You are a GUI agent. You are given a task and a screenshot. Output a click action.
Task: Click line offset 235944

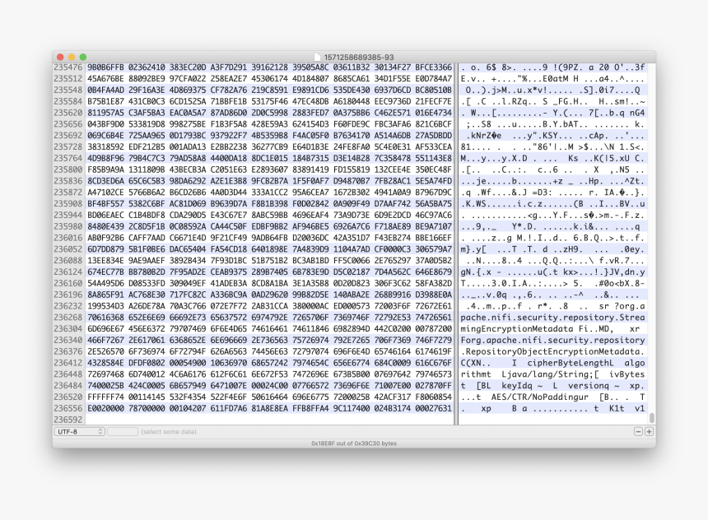coord(68,215)
